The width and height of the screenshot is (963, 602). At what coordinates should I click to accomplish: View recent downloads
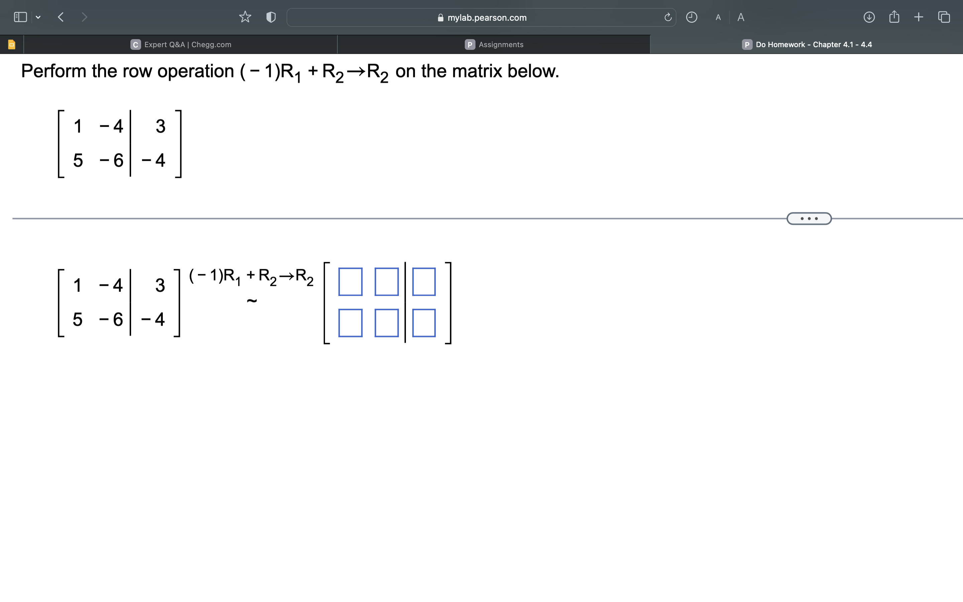click(869, 17)
